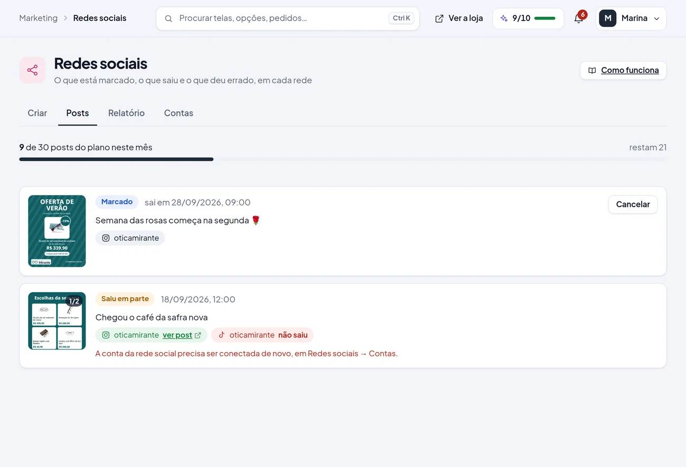
Task: Click the Saiu em parte status badge
Action: coord(125,299)
